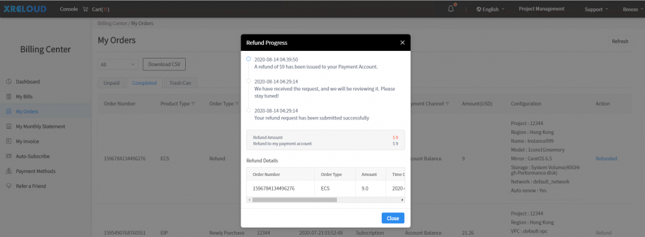
Task: Go to Dashboard in sidebar
Action: pos(28,82)
